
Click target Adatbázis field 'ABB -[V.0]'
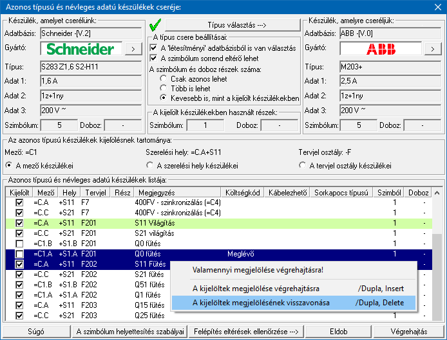pyautogui.click(x=390, y=33)
